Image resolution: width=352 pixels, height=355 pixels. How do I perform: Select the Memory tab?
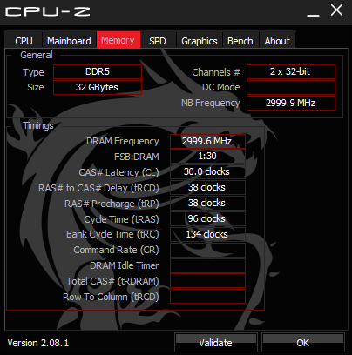(118, 40)
